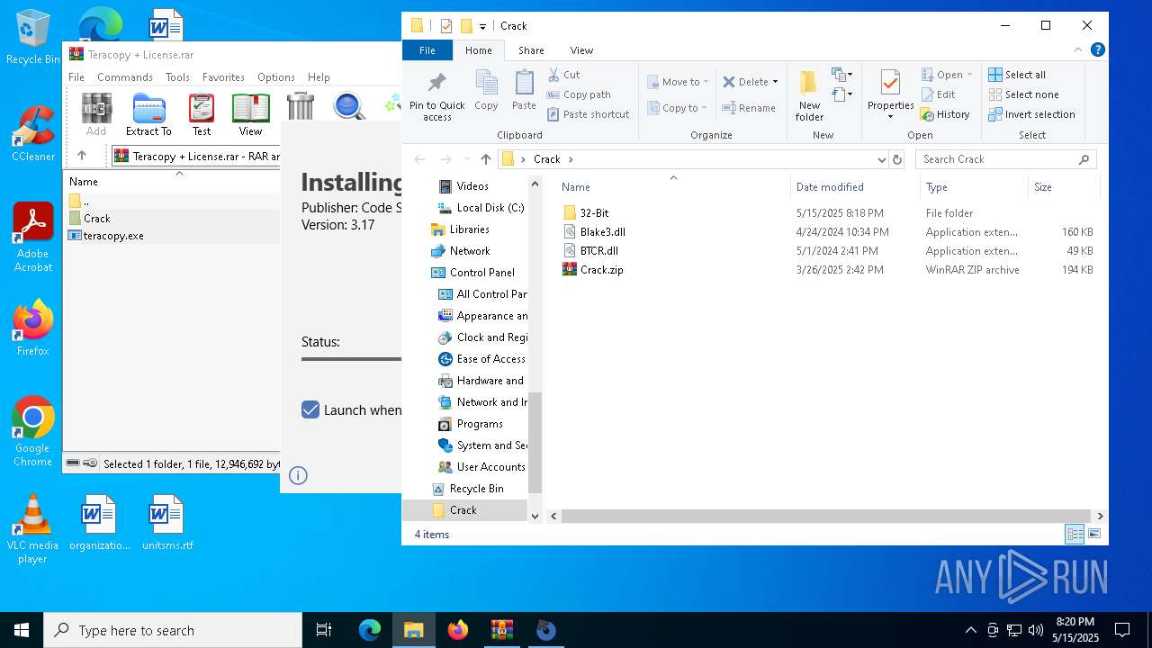Click WinRAR Find magnifier icon
The image size is (1152, 648).
pos(348,106)
